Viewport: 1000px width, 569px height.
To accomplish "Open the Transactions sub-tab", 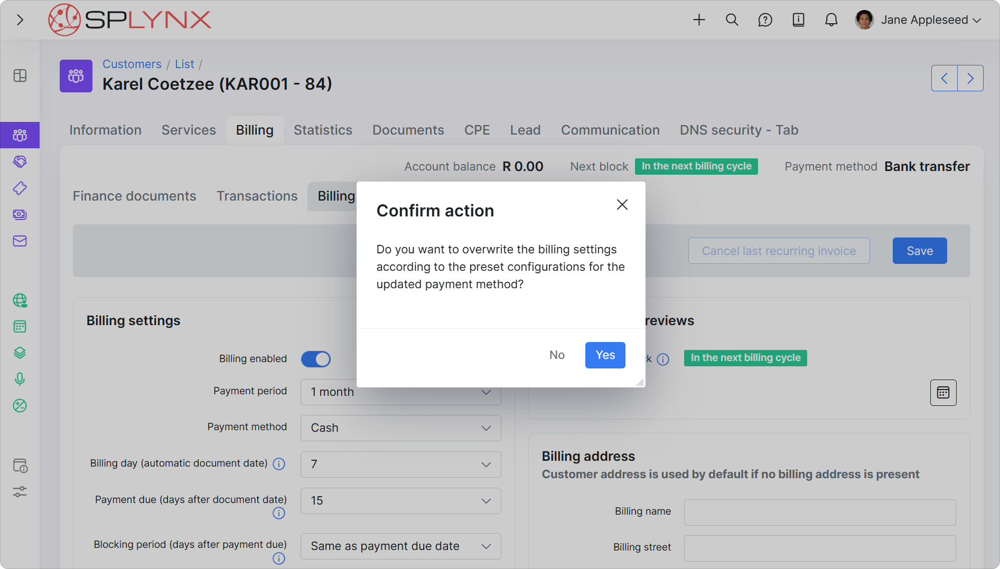I will tap(257, 196).
